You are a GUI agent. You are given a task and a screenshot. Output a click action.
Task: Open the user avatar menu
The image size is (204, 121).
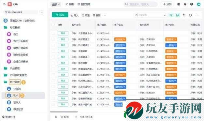[199, 4]
